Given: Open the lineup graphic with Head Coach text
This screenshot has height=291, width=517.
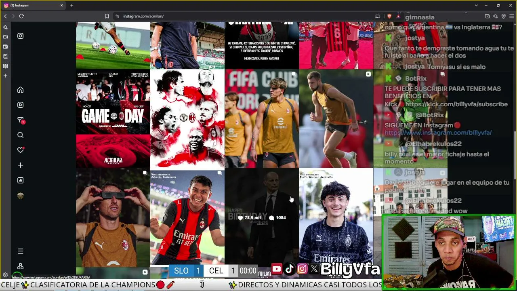Looking at the screenshot, I should 261,45.
